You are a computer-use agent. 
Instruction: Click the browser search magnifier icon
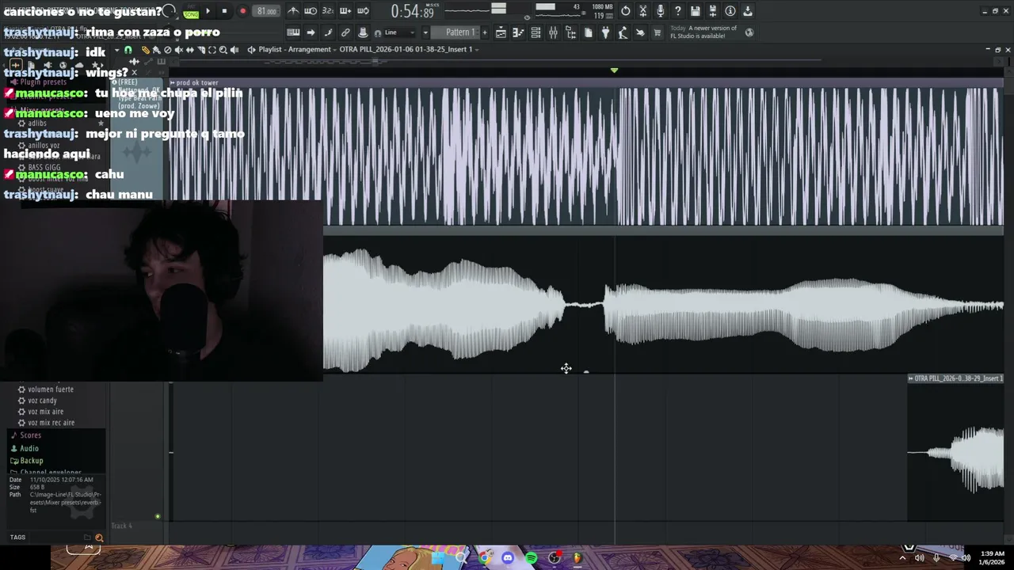pyautogui.click(x=99, y=538)
